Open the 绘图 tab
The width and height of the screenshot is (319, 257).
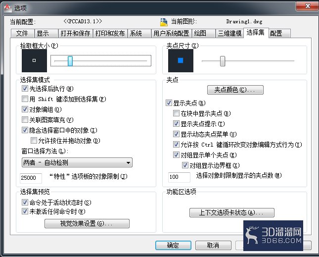tap(203, 33)
